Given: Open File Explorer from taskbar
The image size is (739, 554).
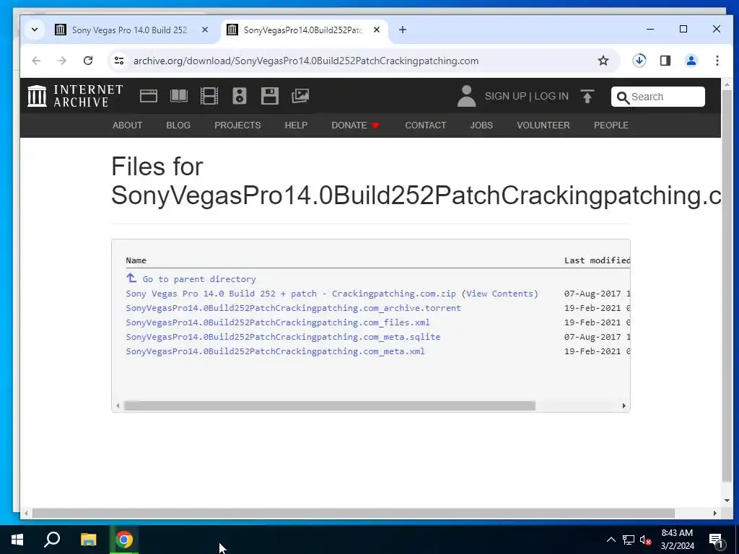Looking at the screenshot, I should point(88,540).
